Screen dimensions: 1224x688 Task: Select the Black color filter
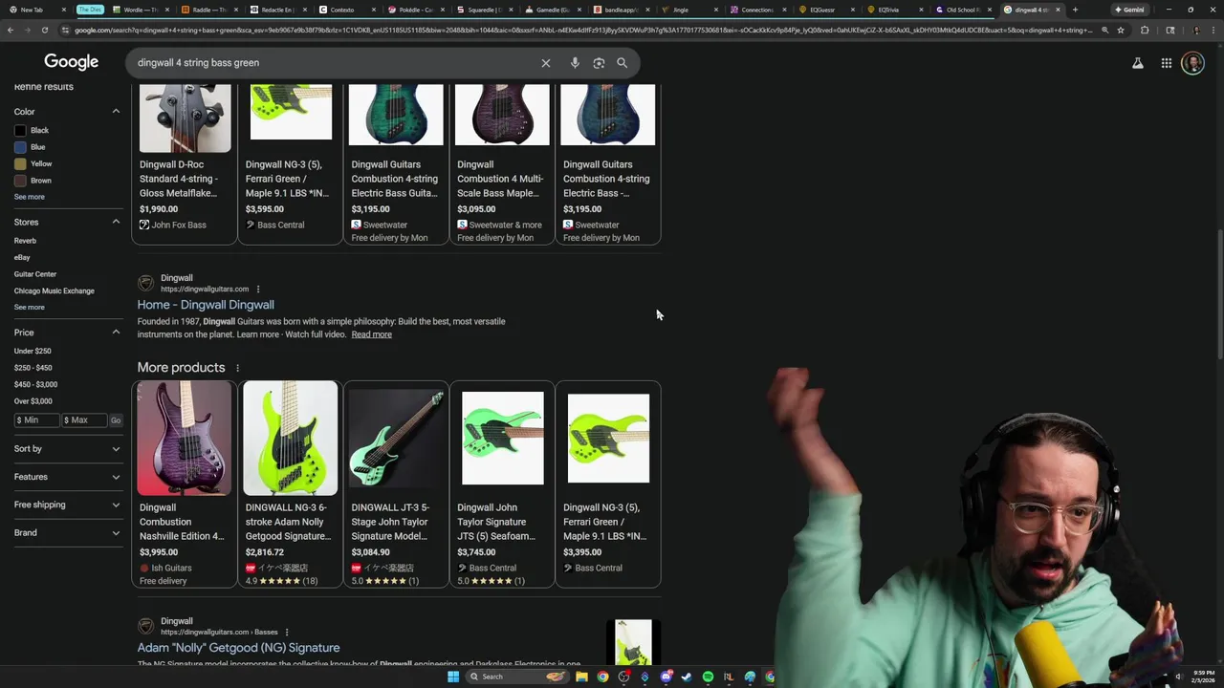point(32,130)
